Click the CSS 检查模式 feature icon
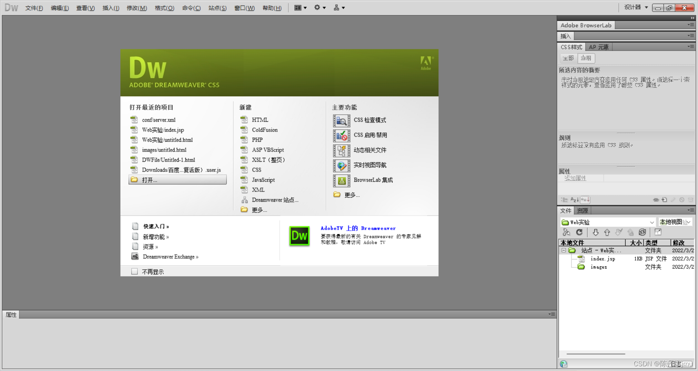Screen dimensions: 698x371 [341, 120]
